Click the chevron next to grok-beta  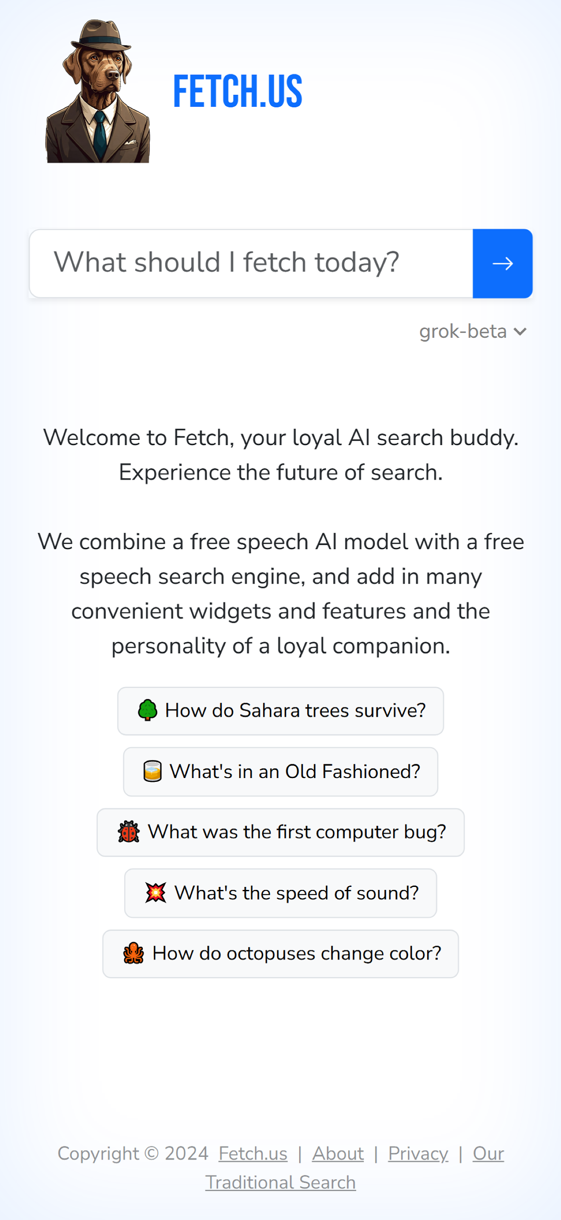point(520,332)
